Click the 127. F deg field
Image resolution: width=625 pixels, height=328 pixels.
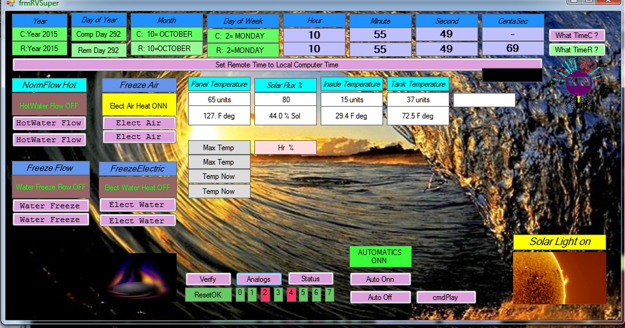coord(219,116)
